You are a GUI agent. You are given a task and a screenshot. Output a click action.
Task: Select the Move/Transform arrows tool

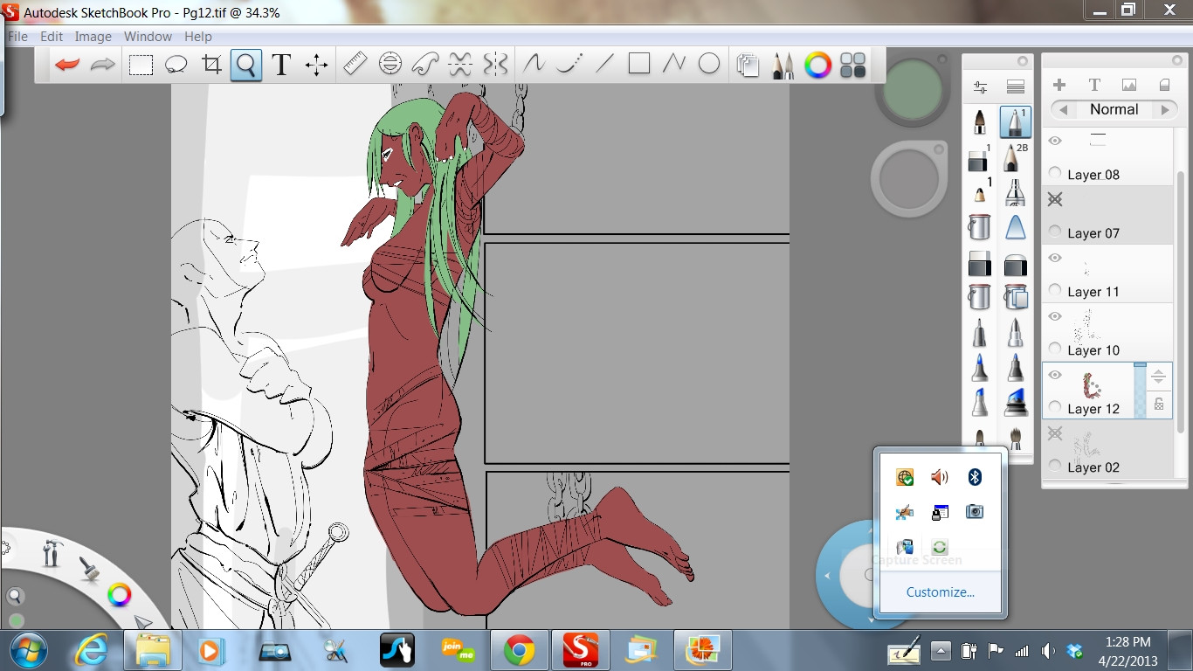316,65
